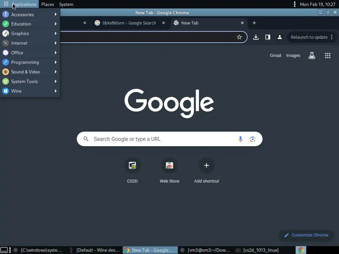The image size is (339, 254).
Task: Open the Places menu in top panel
Action: (x=48, y=4)
